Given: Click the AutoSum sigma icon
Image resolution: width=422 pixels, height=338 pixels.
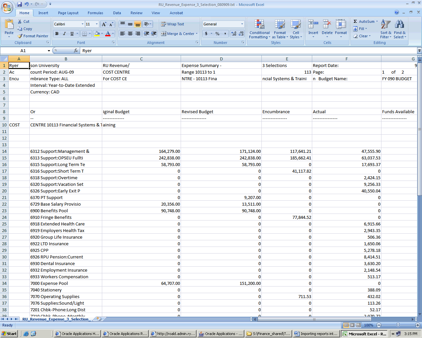Looking at the screenshot, I should coord(355,21).
